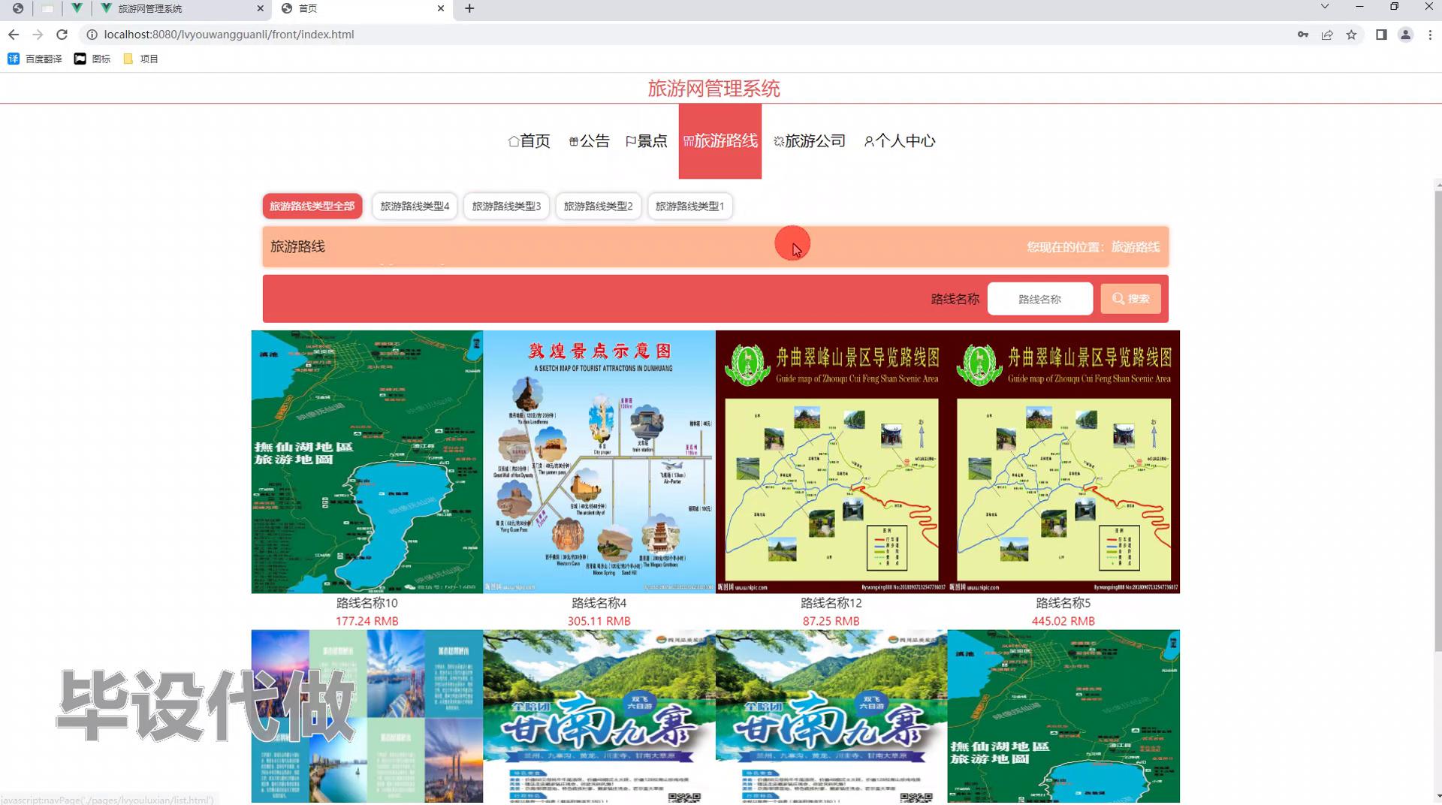
Task: Go to 首页 in the navigation
Action: coord(529,141)
